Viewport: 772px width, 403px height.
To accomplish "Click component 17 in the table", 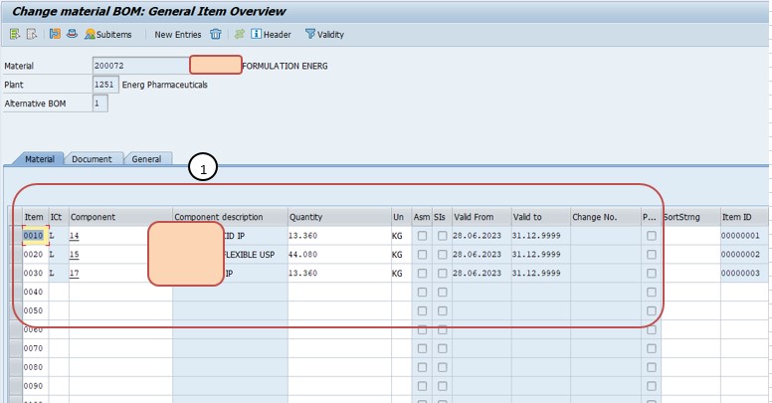I will 74,274.
